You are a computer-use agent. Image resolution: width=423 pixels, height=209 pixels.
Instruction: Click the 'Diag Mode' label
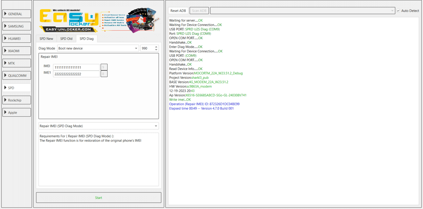point(47,48)
